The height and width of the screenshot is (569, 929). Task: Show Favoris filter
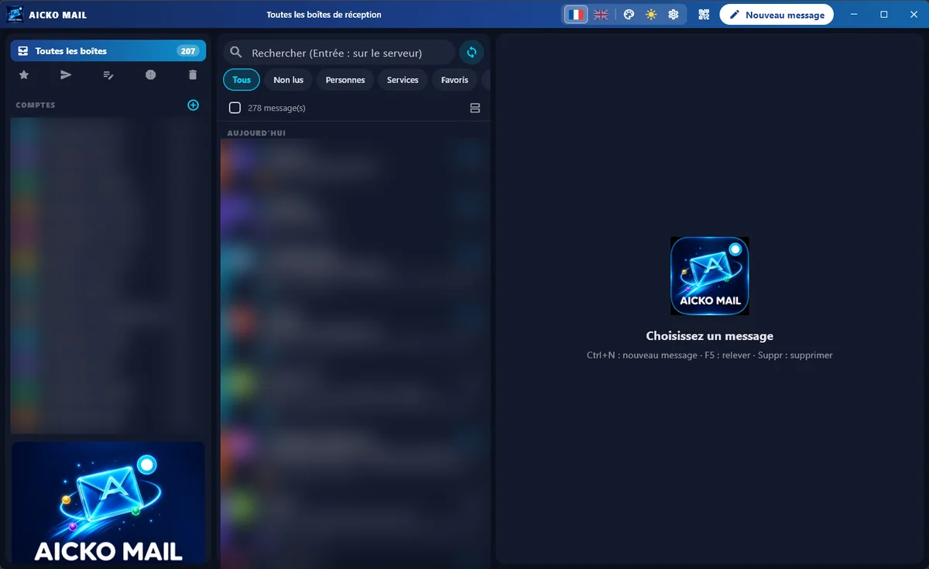click(x=454, y=80)
